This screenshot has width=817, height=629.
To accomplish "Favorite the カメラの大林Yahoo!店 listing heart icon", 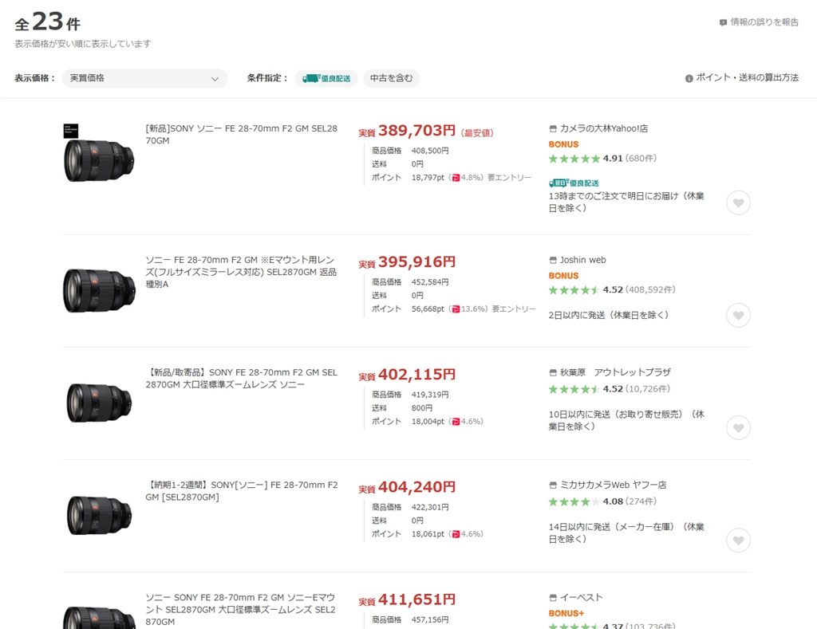I will pos(738,203).
